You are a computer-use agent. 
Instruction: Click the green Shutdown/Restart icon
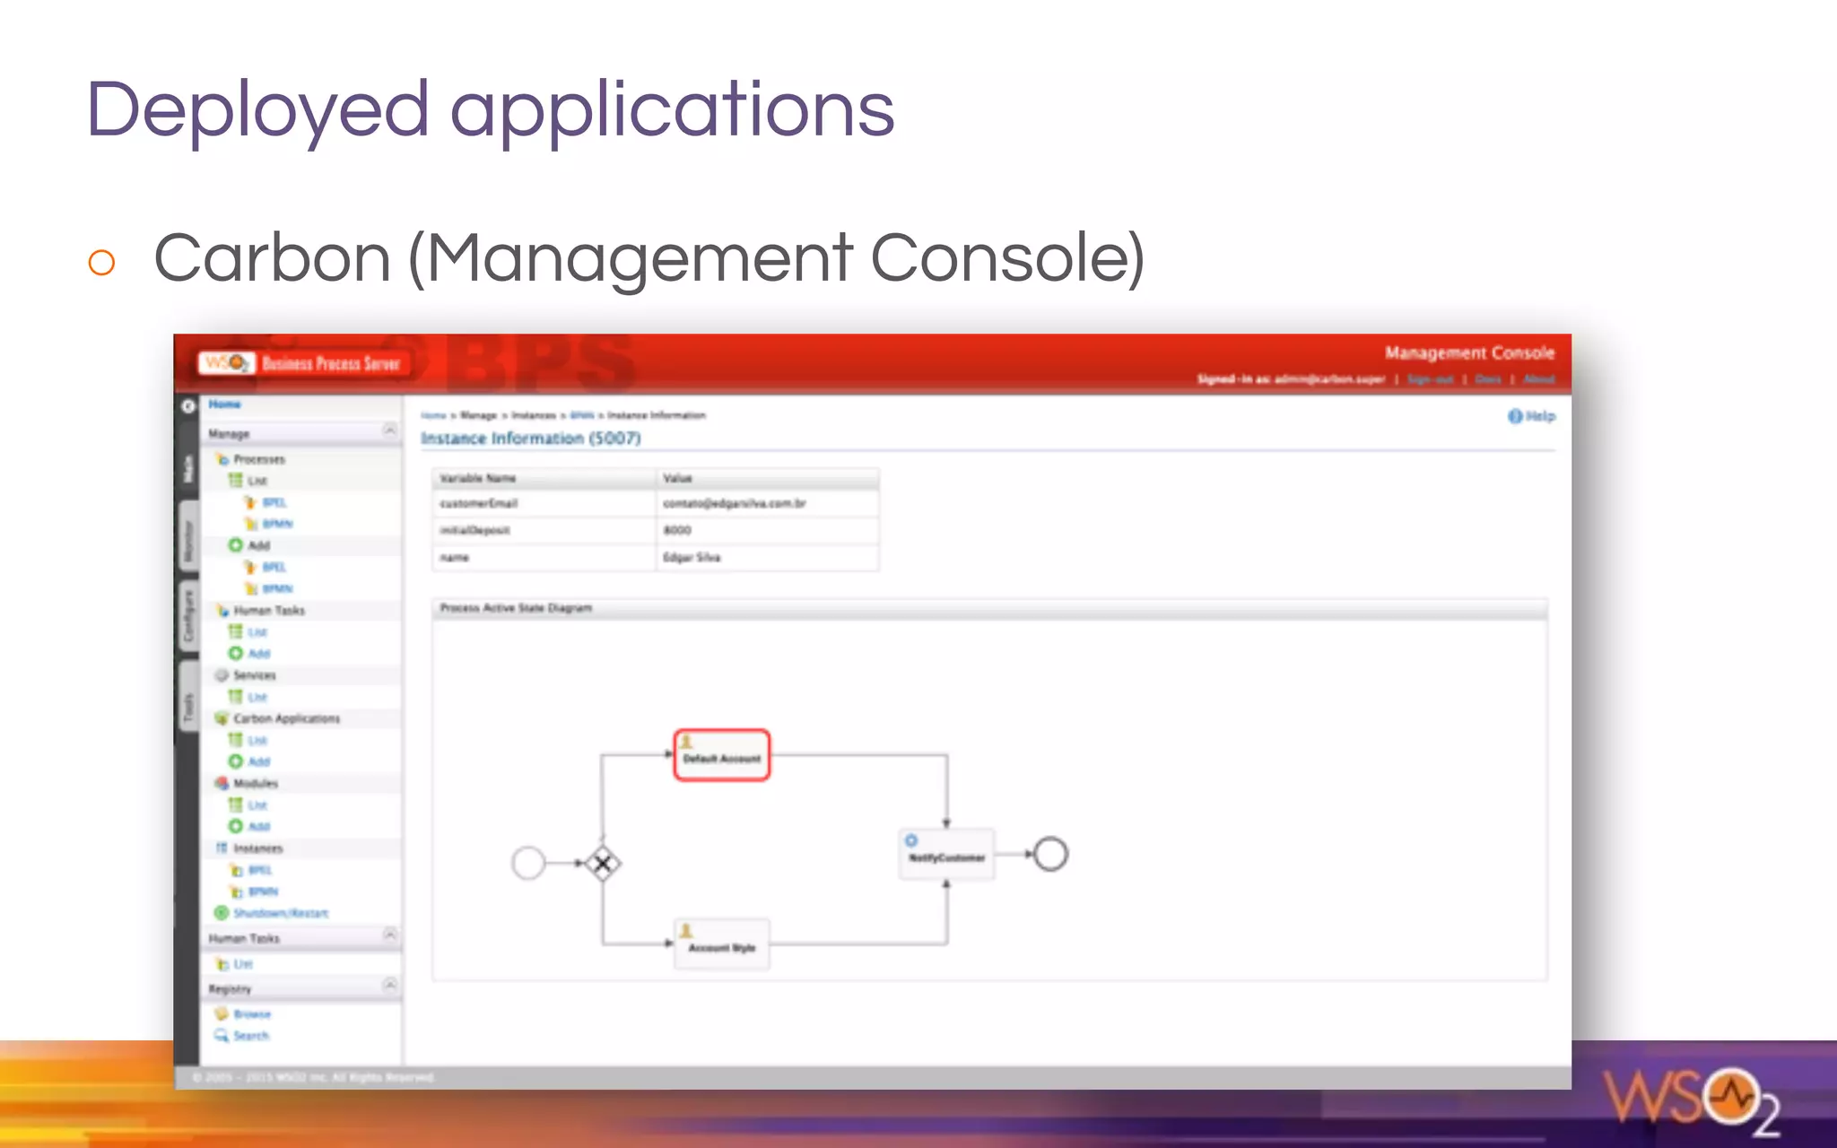coord(222,913)
